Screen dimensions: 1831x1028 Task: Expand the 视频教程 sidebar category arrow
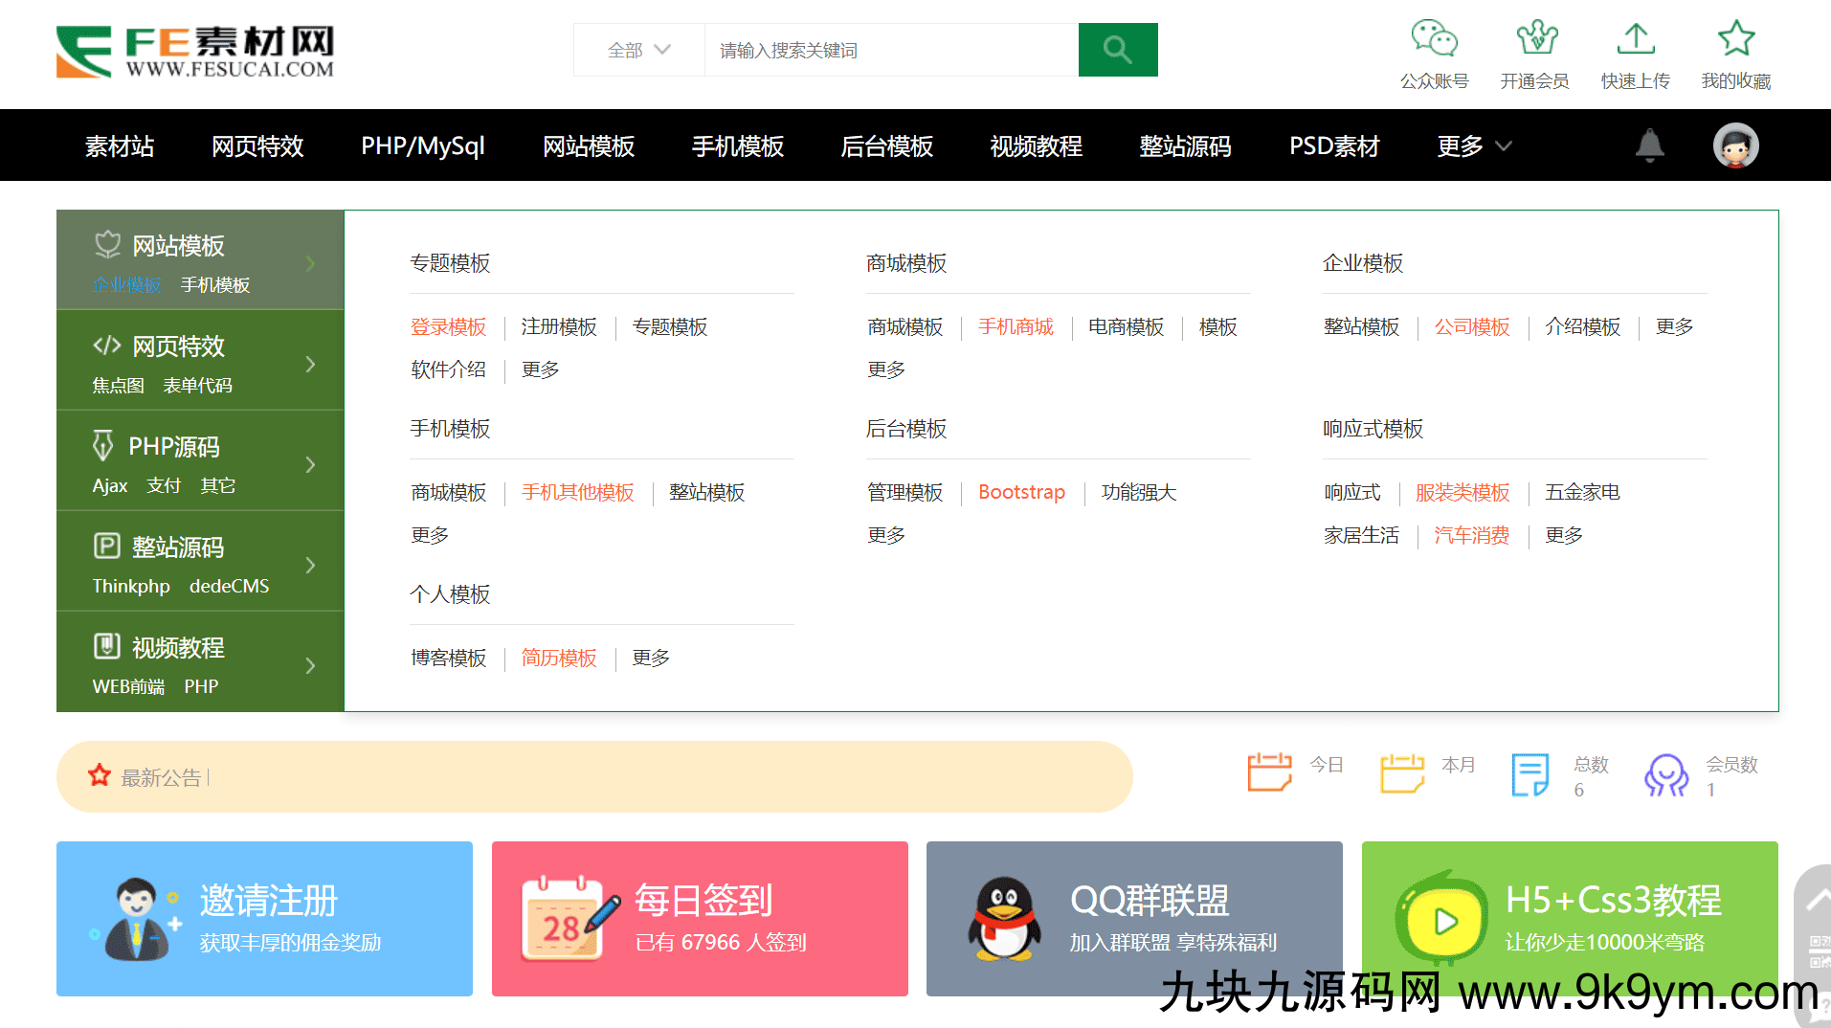tap(310, 665)
